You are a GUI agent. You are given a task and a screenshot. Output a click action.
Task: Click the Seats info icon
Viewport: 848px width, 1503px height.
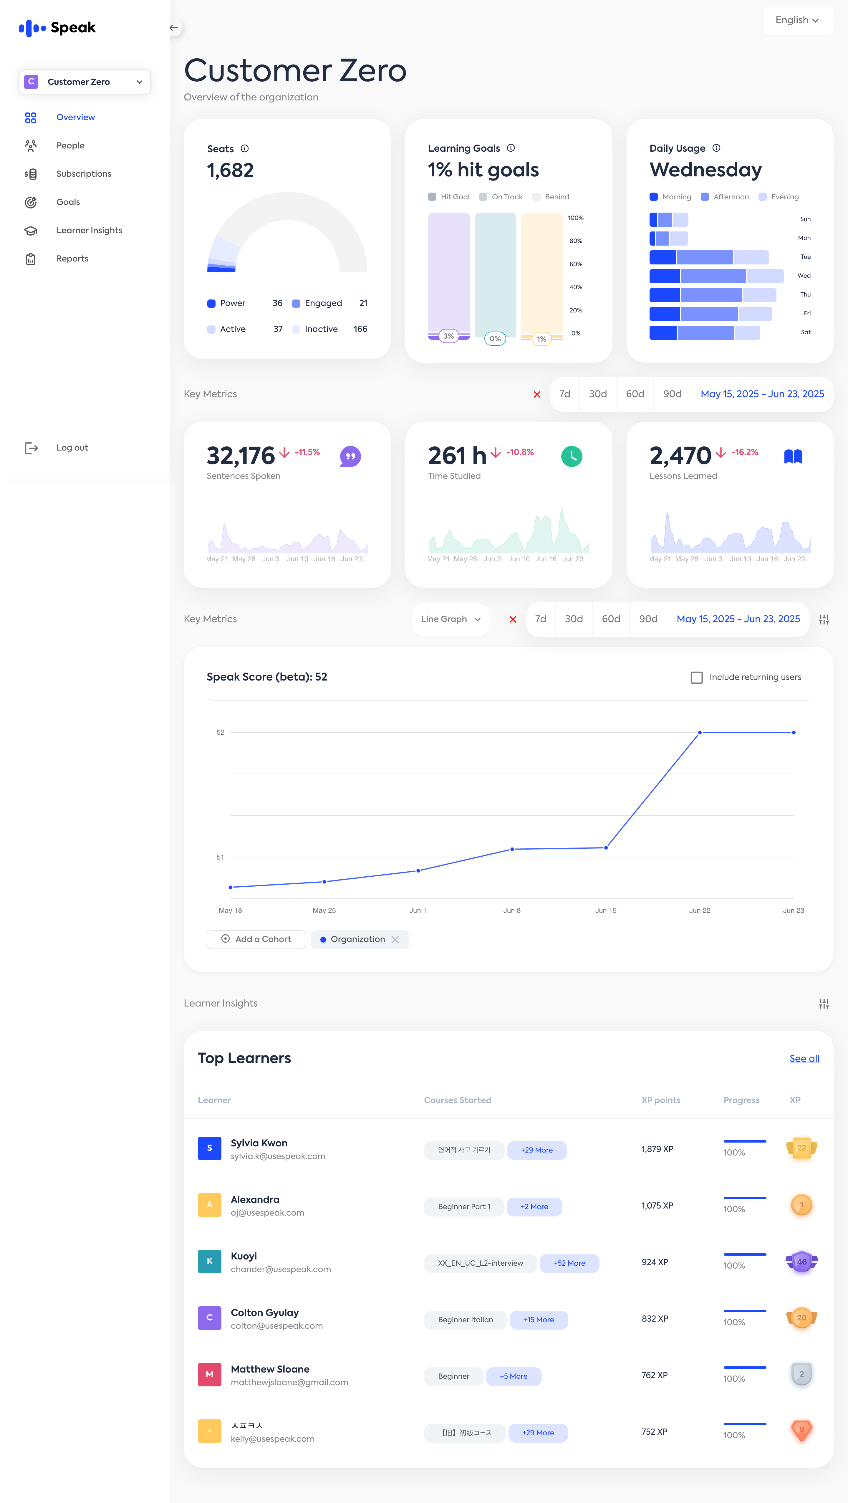pos(245,149)
